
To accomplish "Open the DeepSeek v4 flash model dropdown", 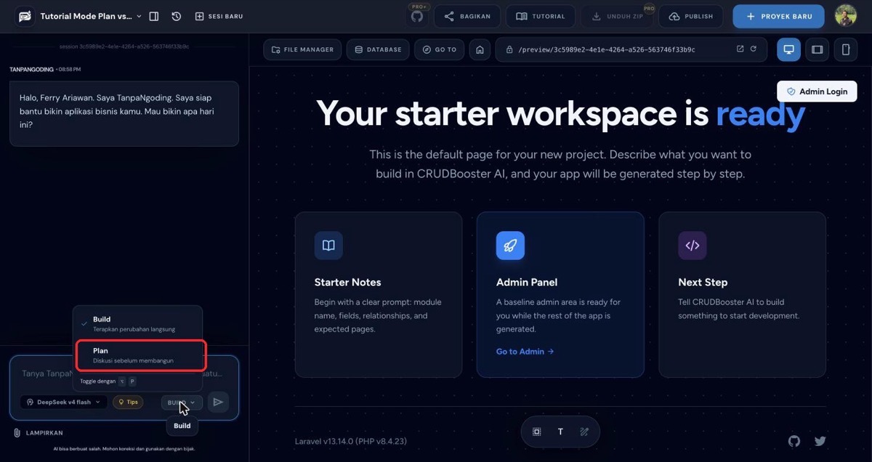I will point(64,402).
